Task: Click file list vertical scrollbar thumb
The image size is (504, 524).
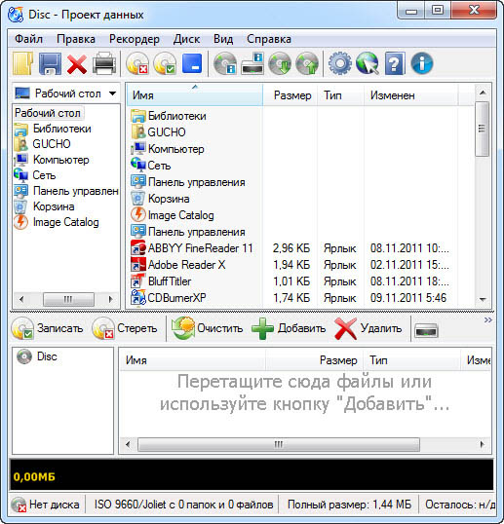Action: 483,129
